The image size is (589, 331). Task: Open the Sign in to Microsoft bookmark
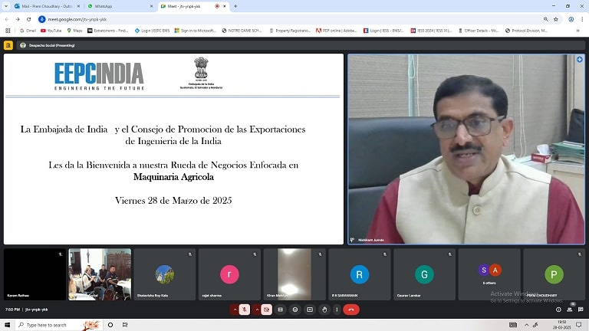point(195,31)
